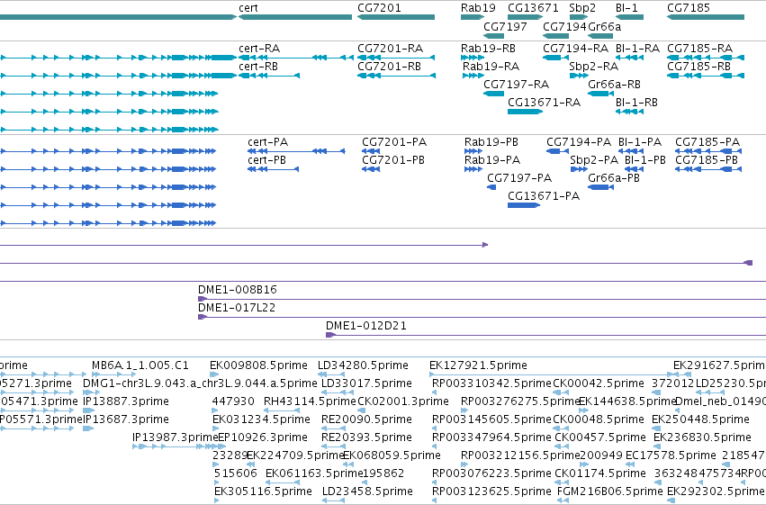
Task: Select the CG13671 gene bar
Action: coord(525,17)
